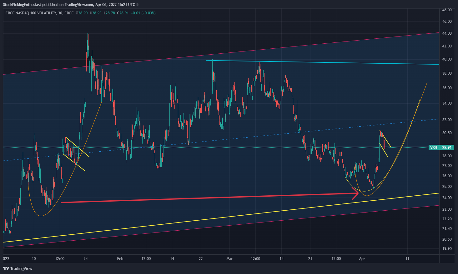Click the current price label 28.91
458x274 pixels.
[447, 147]
